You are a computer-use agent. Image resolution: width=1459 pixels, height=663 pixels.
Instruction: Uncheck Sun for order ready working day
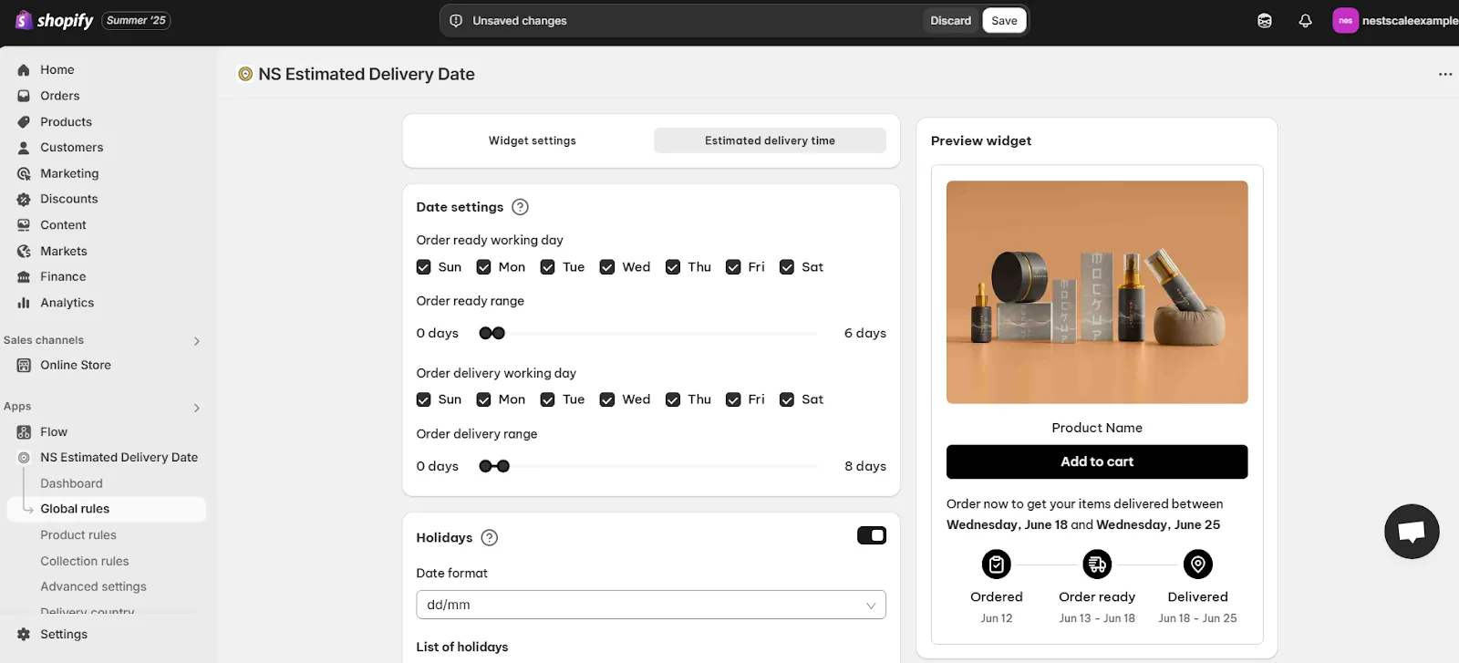click(423, 267)
